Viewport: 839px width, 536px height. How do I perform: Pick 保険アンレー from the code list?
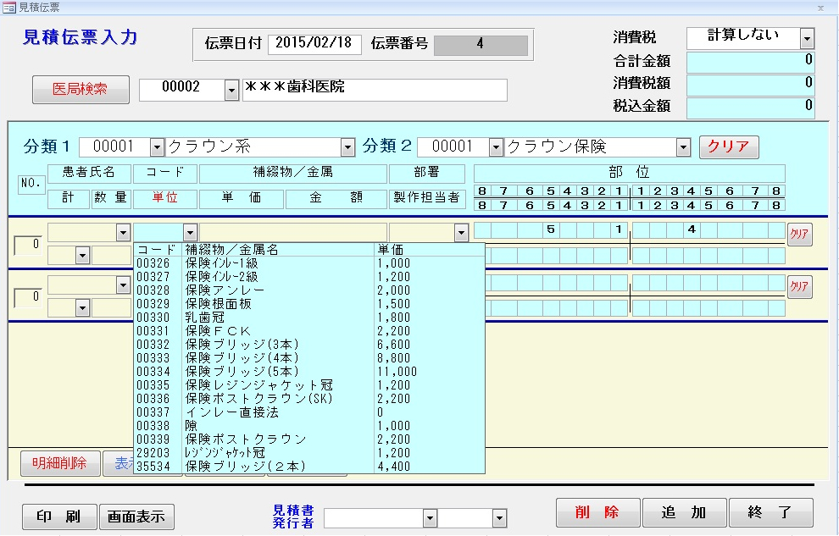(x=254, y=290)
